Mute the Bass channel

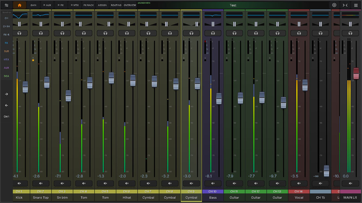tap(213, 183)
